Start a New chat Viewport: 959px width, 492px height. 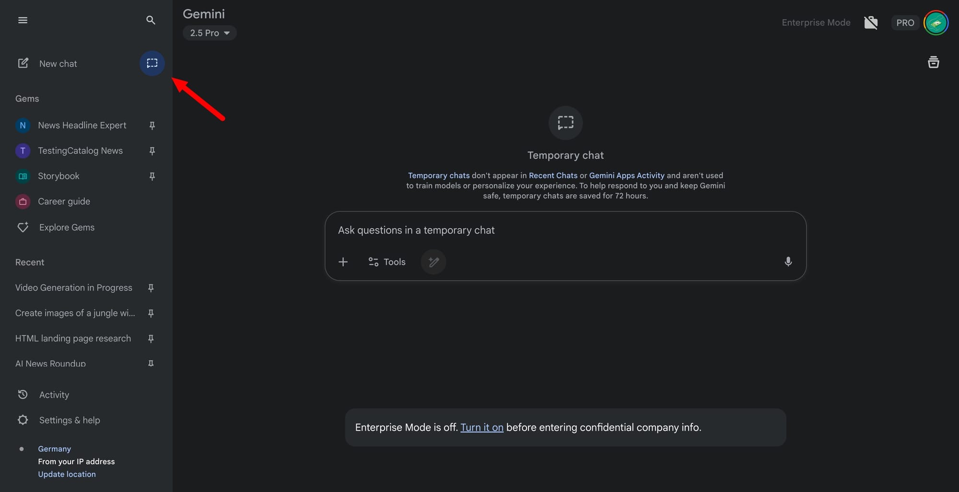58,64
